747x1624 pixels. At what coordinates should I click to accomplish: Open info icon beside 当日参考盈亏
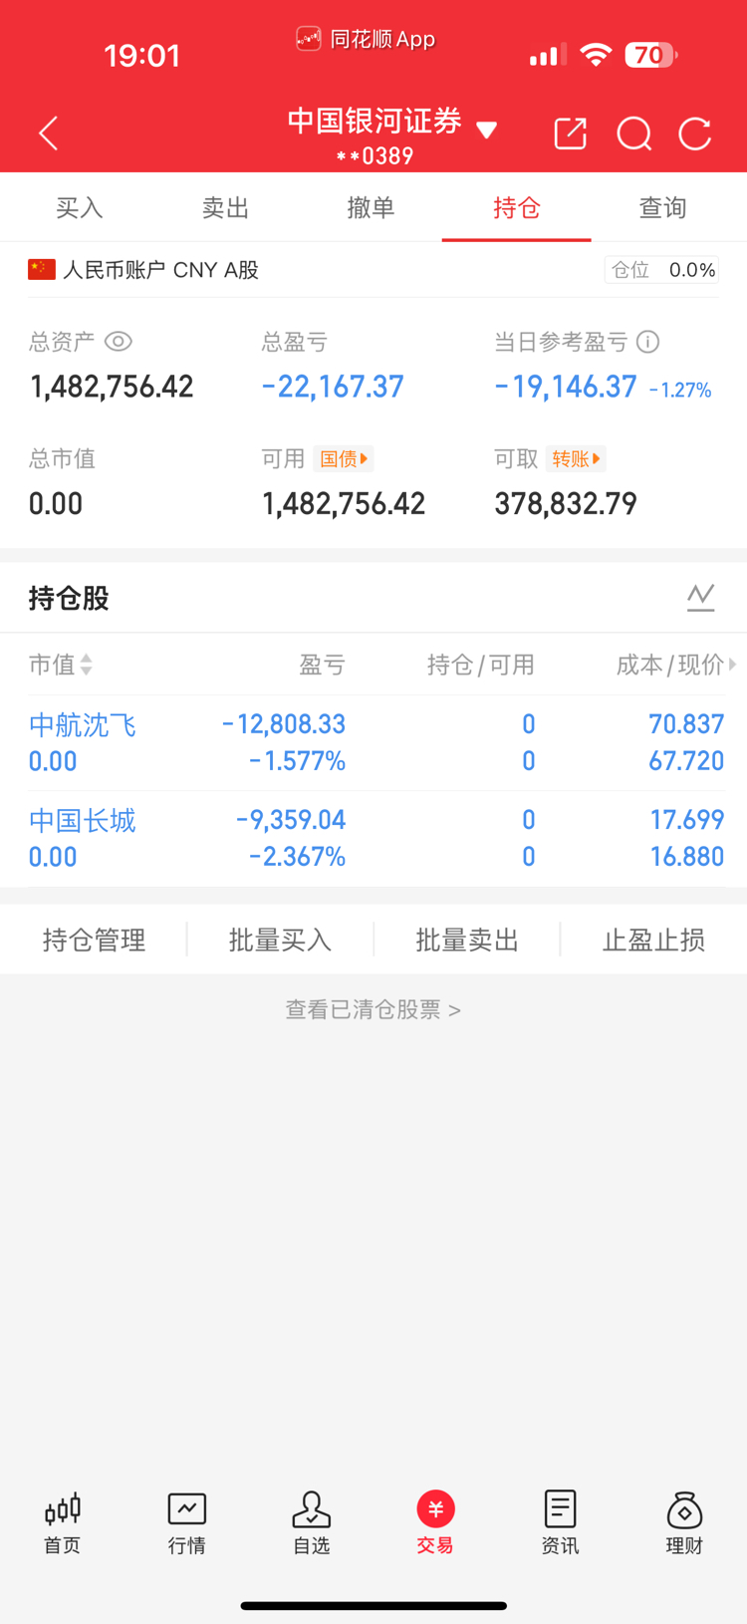click(x=647, y=342)
